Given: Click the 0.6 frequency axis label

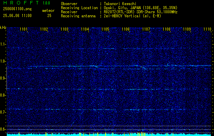Looking at the screenshot, I should [x=3, y=129].
